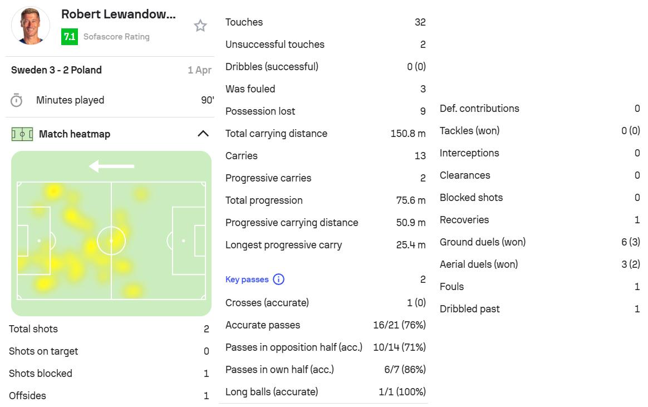Viewport: 648px width, 407px height.
Task: Click the Robert Lewandowski player name
Action: pyautogui.click(x=118, y=14)
